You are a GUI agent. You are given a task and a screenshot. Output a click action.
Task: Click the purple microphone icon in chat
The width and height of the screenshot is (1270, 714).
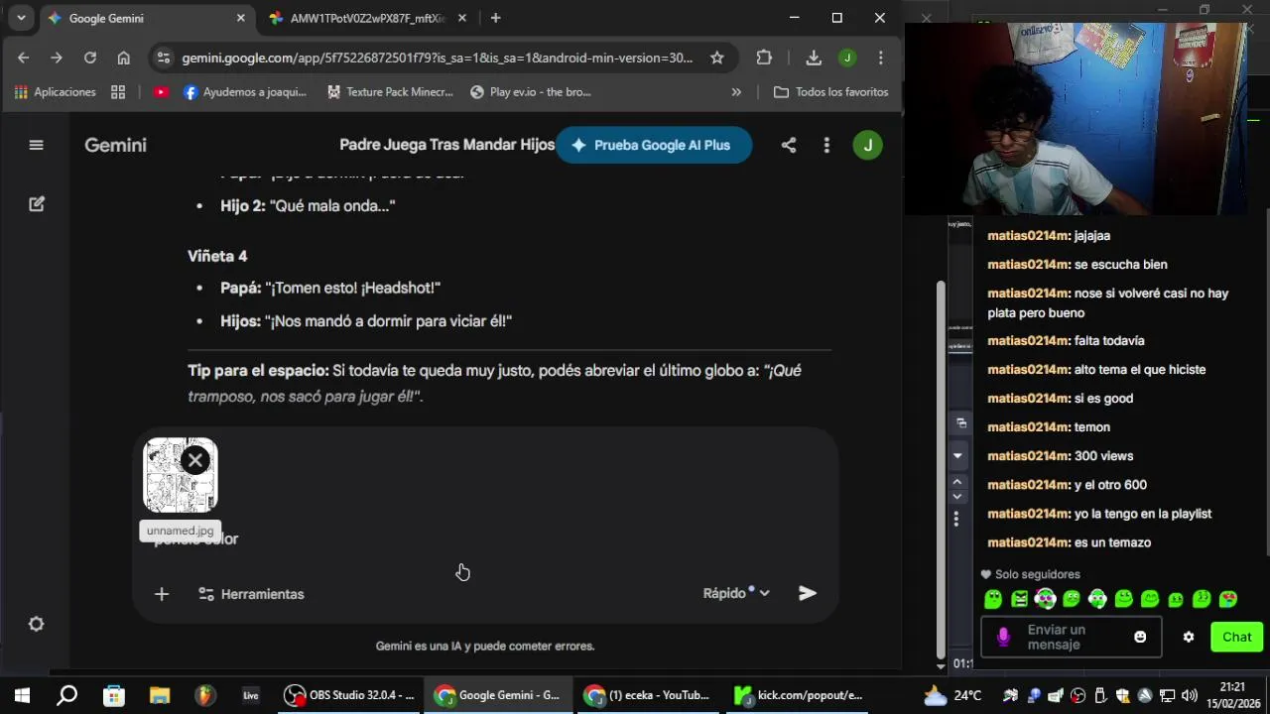(1003, 637)
